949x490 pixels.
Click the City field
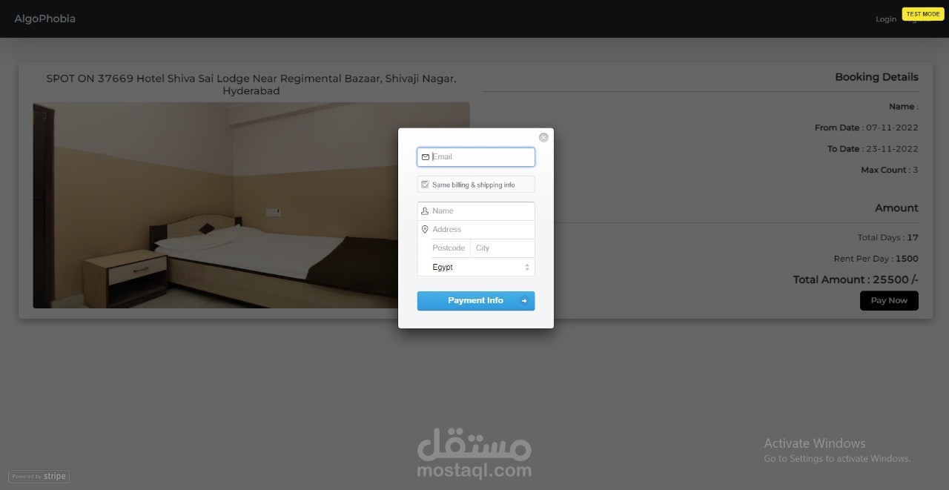503,248
